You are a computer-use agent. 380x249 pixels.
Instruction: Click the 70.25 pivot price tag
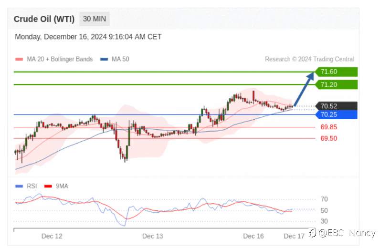point(337,114)
